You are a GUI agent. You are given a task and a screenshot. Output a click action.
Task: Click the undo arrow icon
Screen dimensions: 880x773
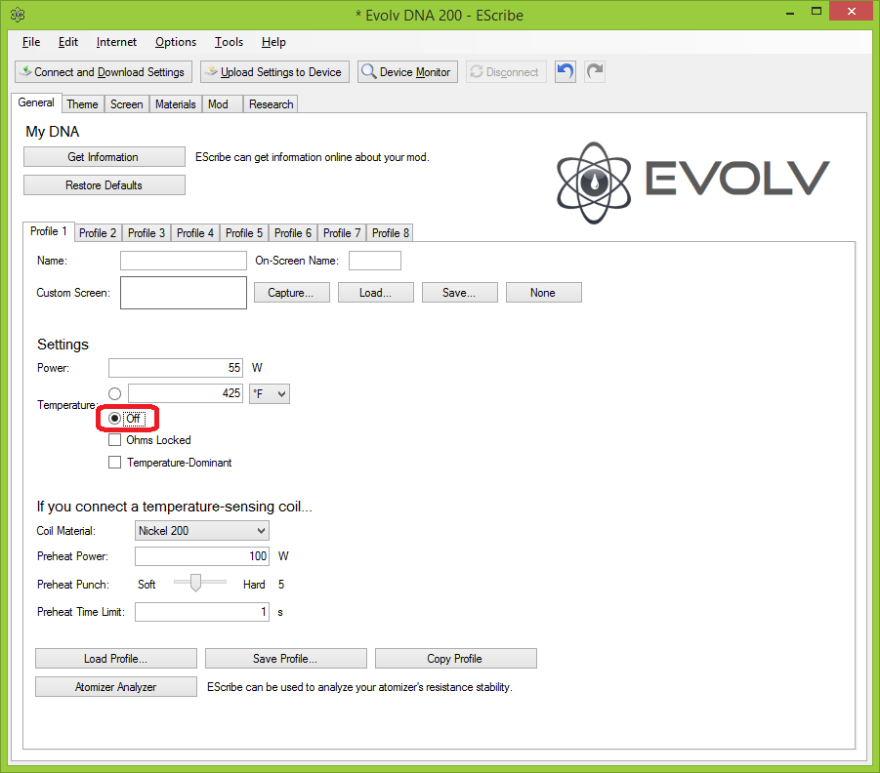565,72
